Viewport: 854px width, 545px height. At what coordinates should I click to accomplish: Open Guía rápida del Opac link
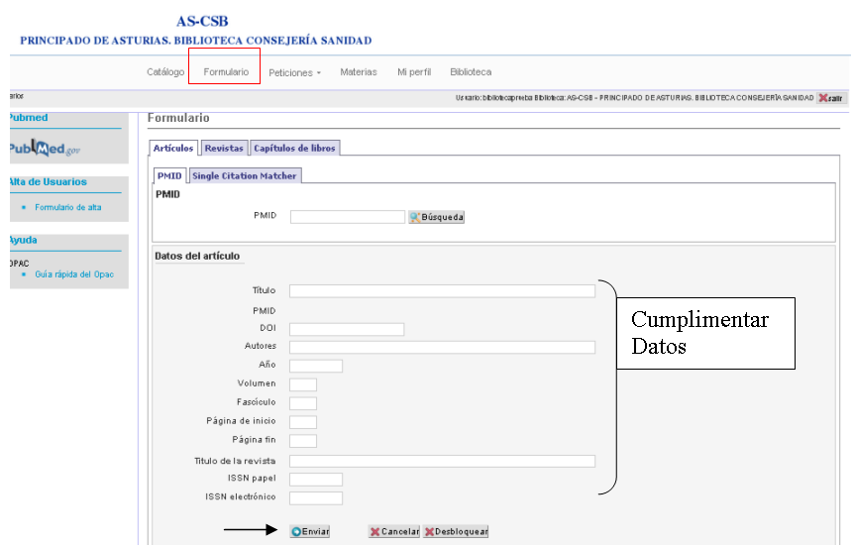[74, 273]
